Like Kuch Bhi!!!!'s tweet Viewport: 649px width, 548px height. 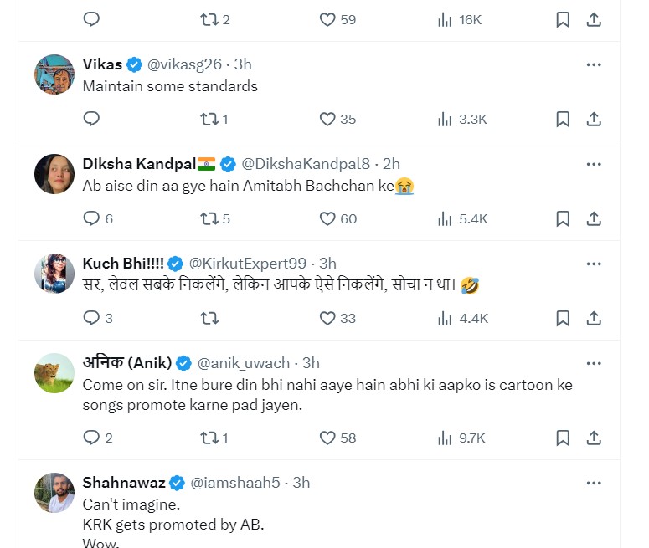coord(327,318)
